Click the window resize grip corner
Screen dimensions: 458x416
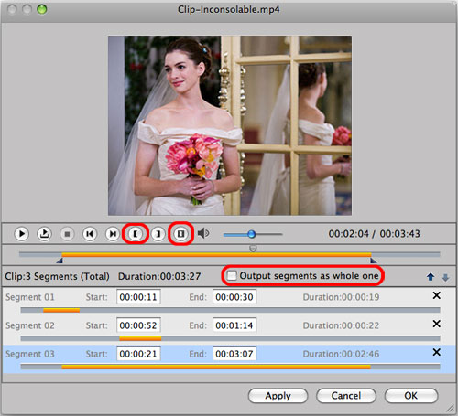[451, 408]
